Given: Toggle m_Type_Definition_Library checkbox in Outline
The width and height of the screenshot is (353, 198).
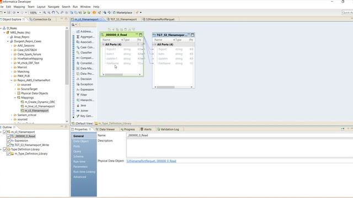Looking at the screenshot, I should [x=8, y=154].
